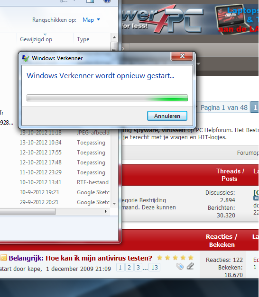Open the Rangschikken op Map dropdown

click(x=91, y=20)
